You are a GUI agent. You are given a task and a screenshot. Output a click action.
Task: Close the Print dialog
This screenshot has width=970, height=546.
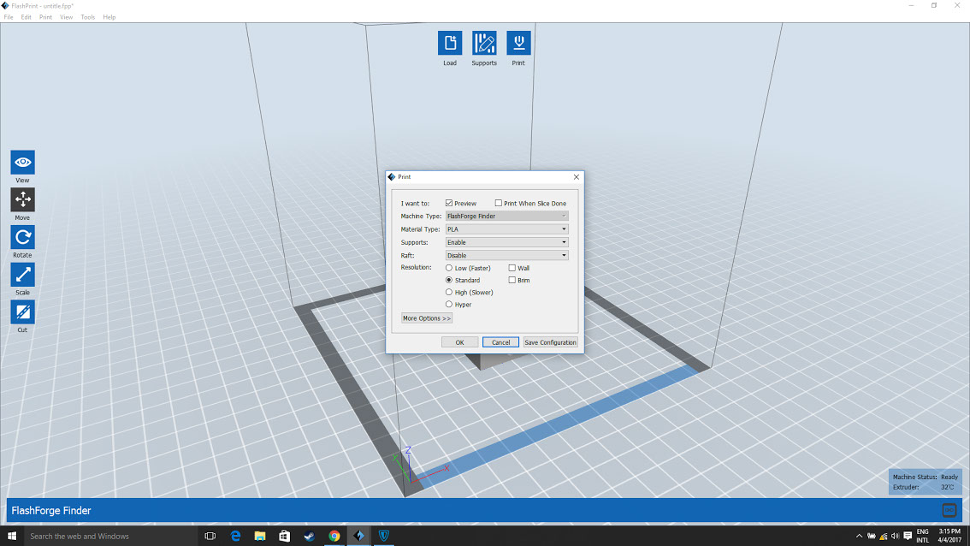(x=576, y=177)
